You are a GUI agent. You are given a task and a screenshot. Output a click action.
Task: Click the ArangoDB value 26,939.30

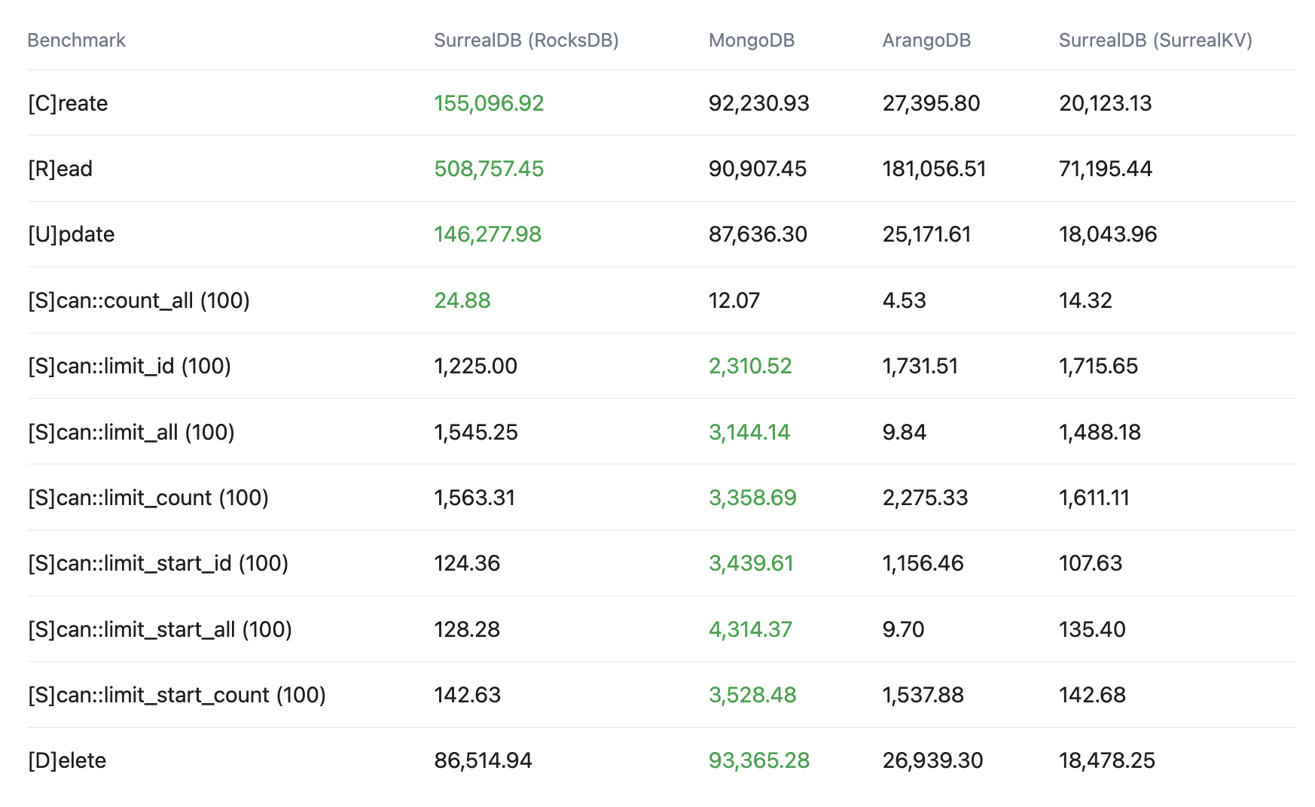click(932, 760)
